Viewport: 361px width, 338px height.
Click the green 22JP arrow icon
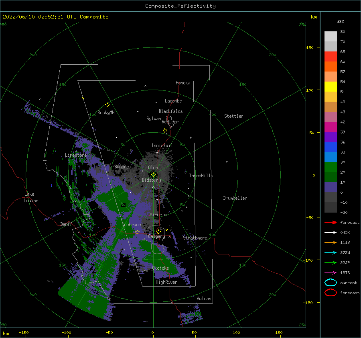point(331,262)
